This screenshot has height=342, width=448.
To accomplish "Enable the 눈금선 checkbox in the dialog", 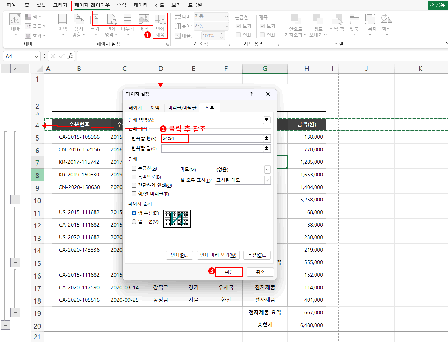I will pyautogui.click(x=134, y=169).
